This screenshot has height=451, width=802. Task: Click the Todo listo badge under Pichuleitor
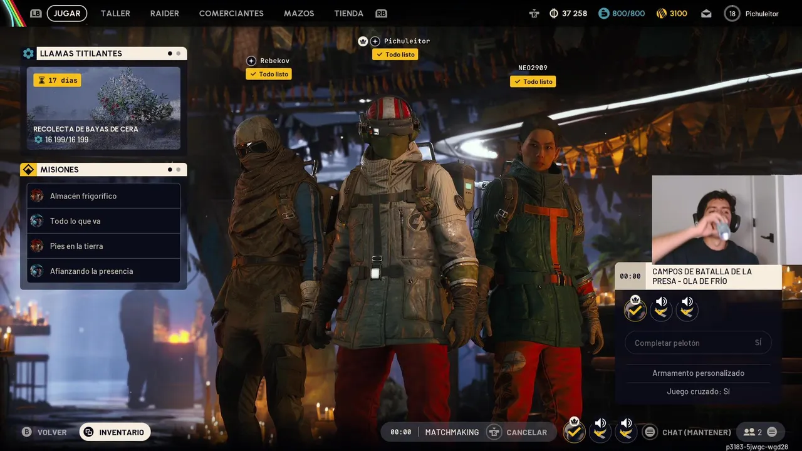[x=395, y=54]
